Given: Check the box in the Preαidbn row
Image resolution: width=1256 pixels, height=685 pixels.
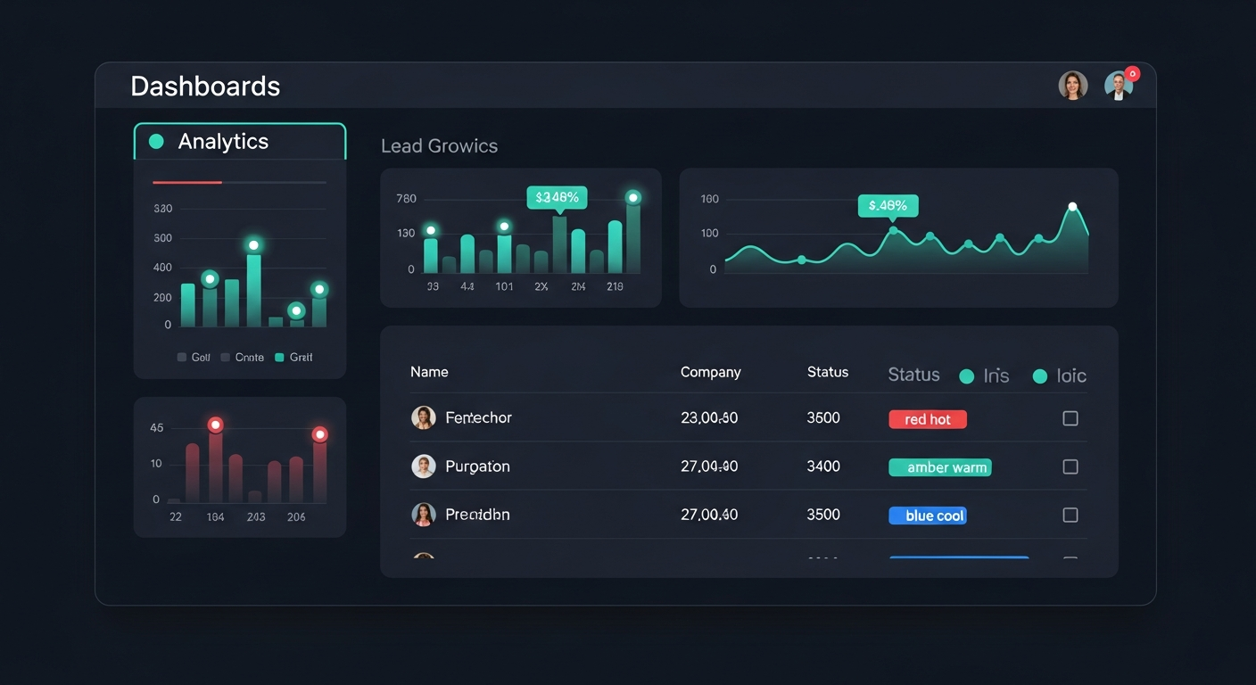Looking at the screenshot, I should click(1070, 515).
